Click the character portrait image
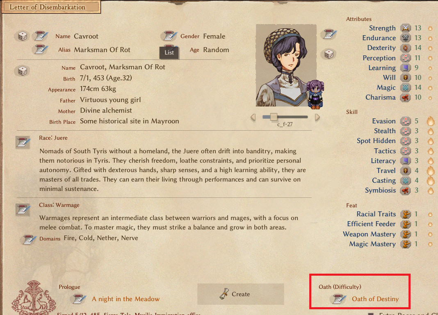 click(286, 65)
